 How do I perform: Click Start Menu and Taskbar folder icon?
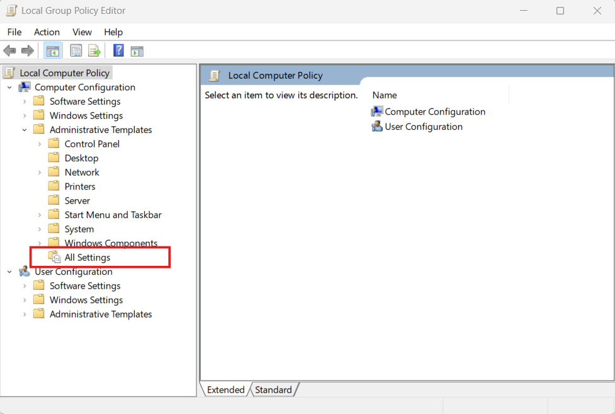54,214
